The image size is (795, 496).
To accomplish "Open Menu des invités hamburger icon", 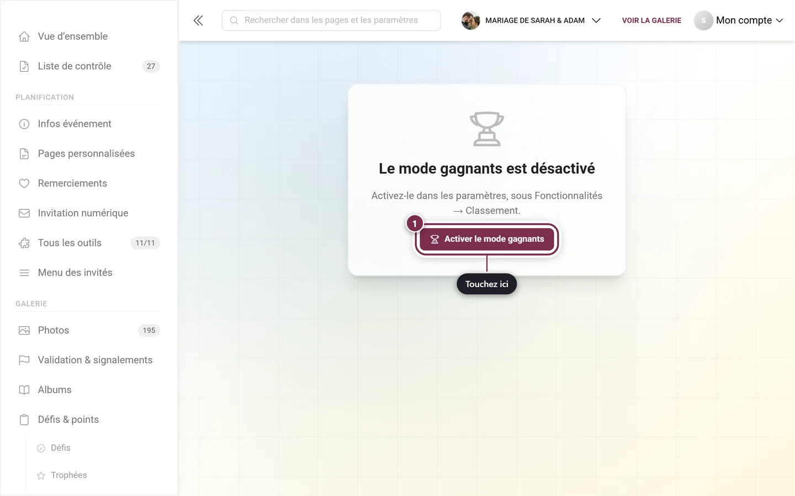I will [24, 273].
